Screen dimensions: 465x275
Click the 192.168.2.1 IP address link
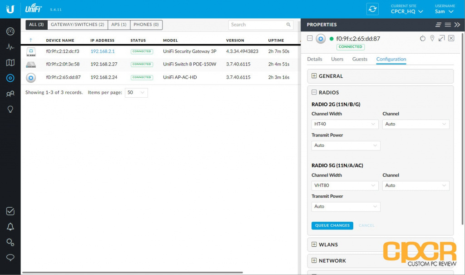103,51
